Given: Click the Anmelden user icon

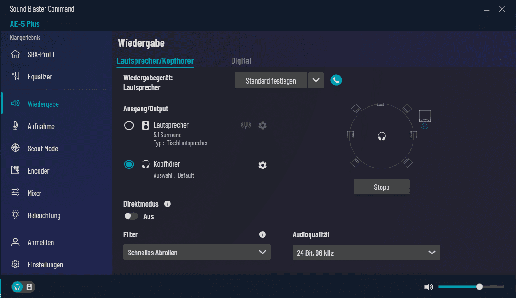Looking at the screenshot, I should coord(15,242).
